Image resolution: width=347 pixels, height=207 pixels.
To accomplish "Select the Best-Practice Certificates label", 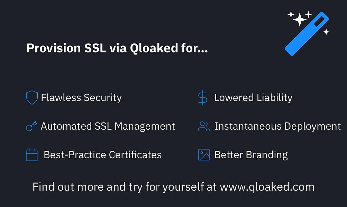I will [103, 155].
